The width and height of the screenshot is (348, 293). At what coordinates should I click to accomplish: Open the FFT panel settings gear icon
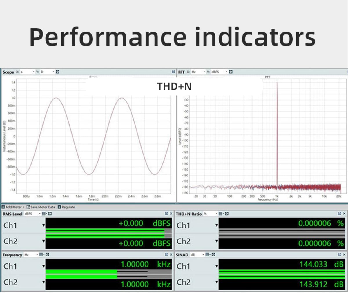coord(231,72)
